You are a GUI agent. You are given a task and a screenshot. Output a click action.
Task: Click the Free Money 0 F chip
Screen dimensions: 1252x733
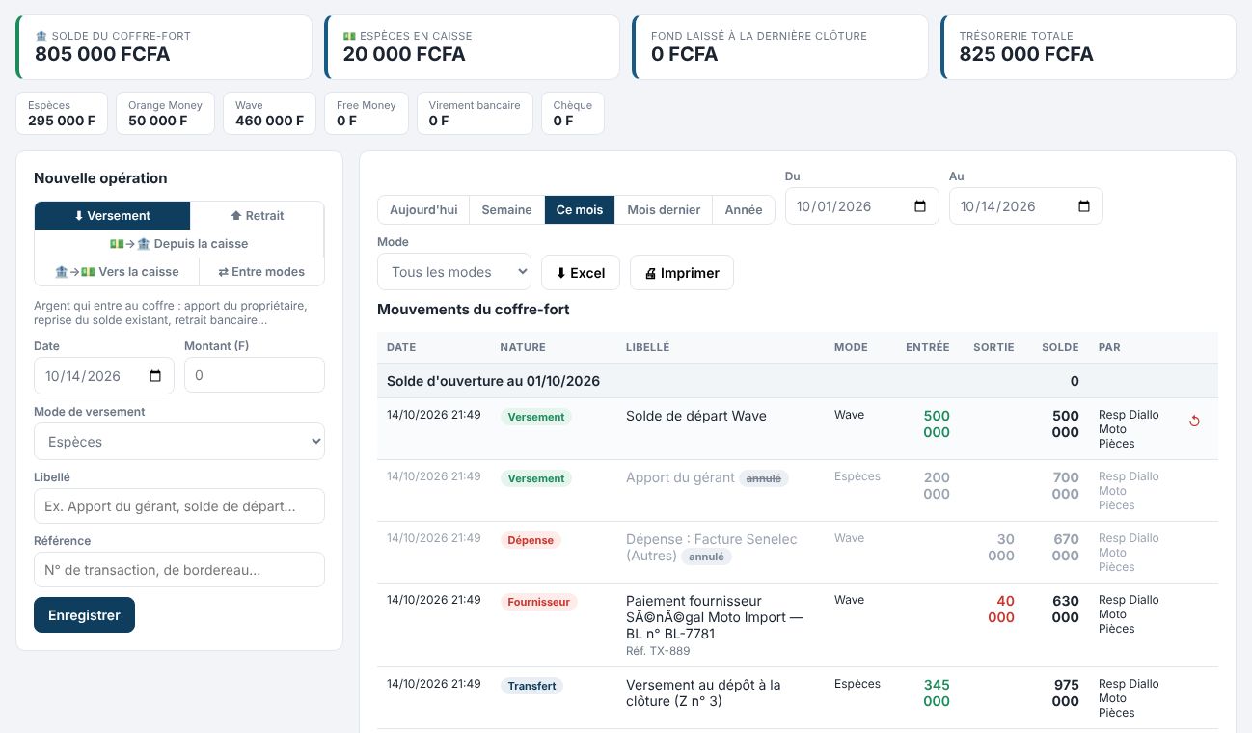pos(367,113)
